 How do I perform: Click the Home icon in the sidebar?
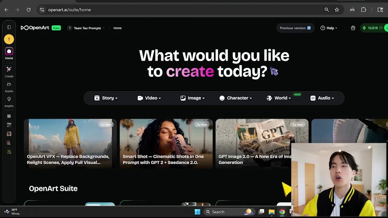coord(9,51)
